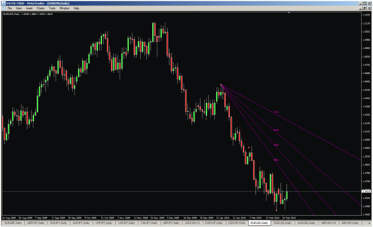Screen dimensions: 373x227
Task: Switch to the GBPUSD,Daily chart tab
Action: coord(350,223)
